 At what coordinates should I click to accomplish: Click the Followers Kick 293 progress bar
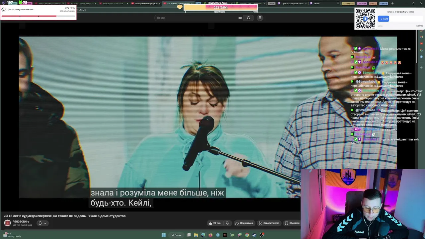[220, 7]
